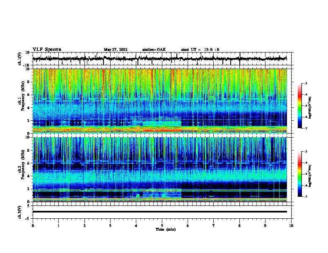Click the "ch.1(V)" waveform axis label

(x=20, y=59)
